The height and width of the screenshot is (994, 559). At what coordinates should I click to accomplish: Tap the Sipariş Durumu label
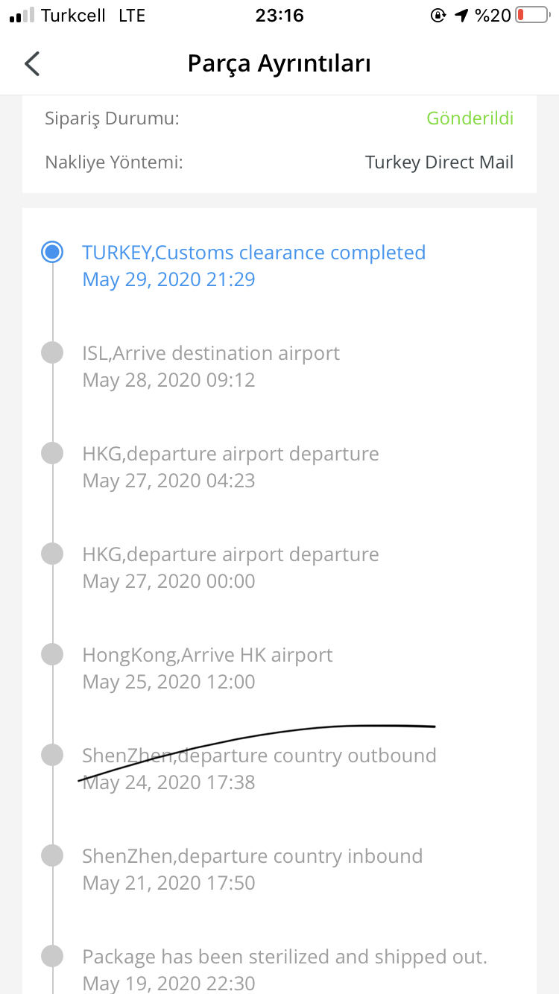[x=112, y=118]
